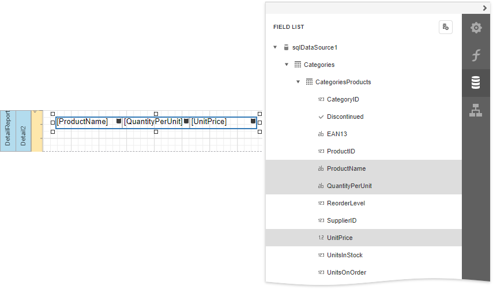Screen dimensions: 493x289
Task: Open the Properties gear panel
Action: click(476, 28)
